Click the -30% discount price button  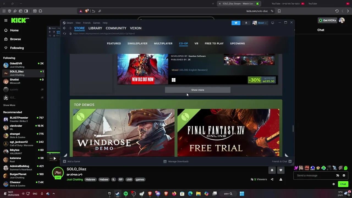click(262, 80)
